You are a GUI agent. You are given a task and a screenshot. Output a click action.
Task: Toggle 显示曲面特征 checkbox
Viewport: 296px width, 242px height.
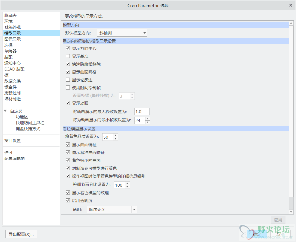point(68,145)
